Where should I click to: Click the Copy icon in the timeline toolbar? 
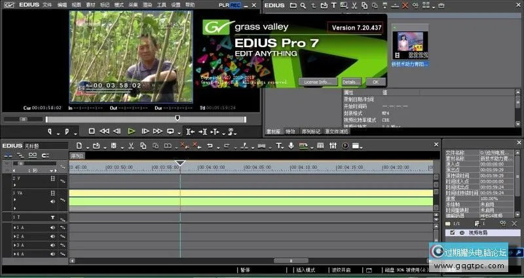click(143, 146)
